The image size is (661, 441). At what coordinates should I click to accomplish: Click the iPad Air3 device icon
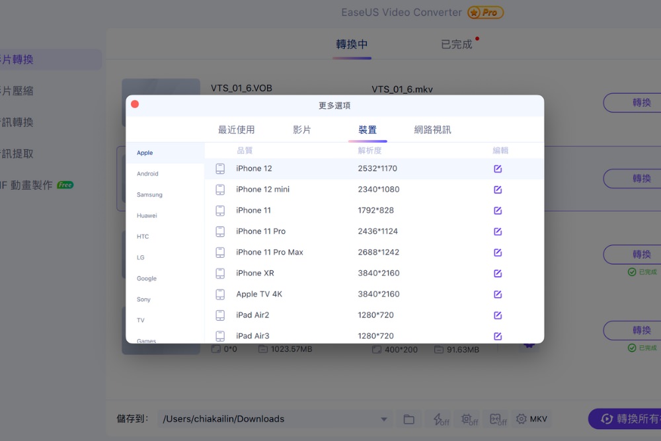tap(220, 336)
